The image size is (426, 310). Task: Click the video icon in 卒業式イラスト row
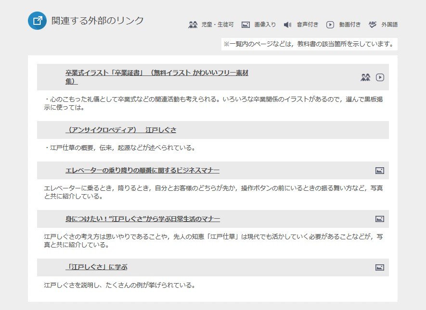(x=380, y=77)
